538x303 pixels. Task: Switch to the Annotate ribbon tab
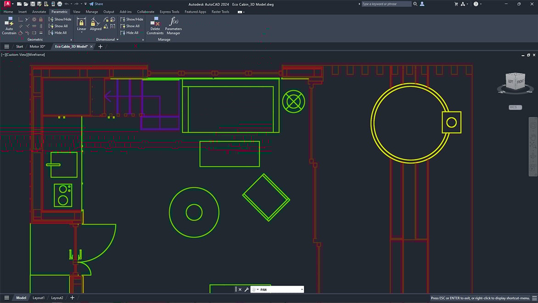(x=39, y=11)
